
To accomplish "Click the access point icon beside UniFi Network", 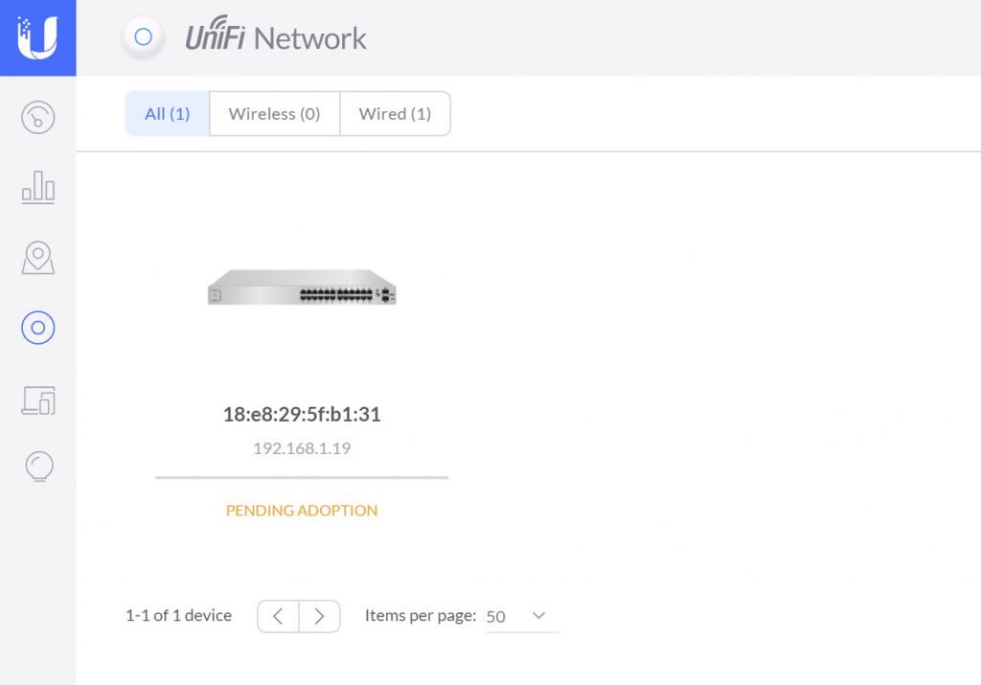I will pyautogui.click(x=144, y=37).
